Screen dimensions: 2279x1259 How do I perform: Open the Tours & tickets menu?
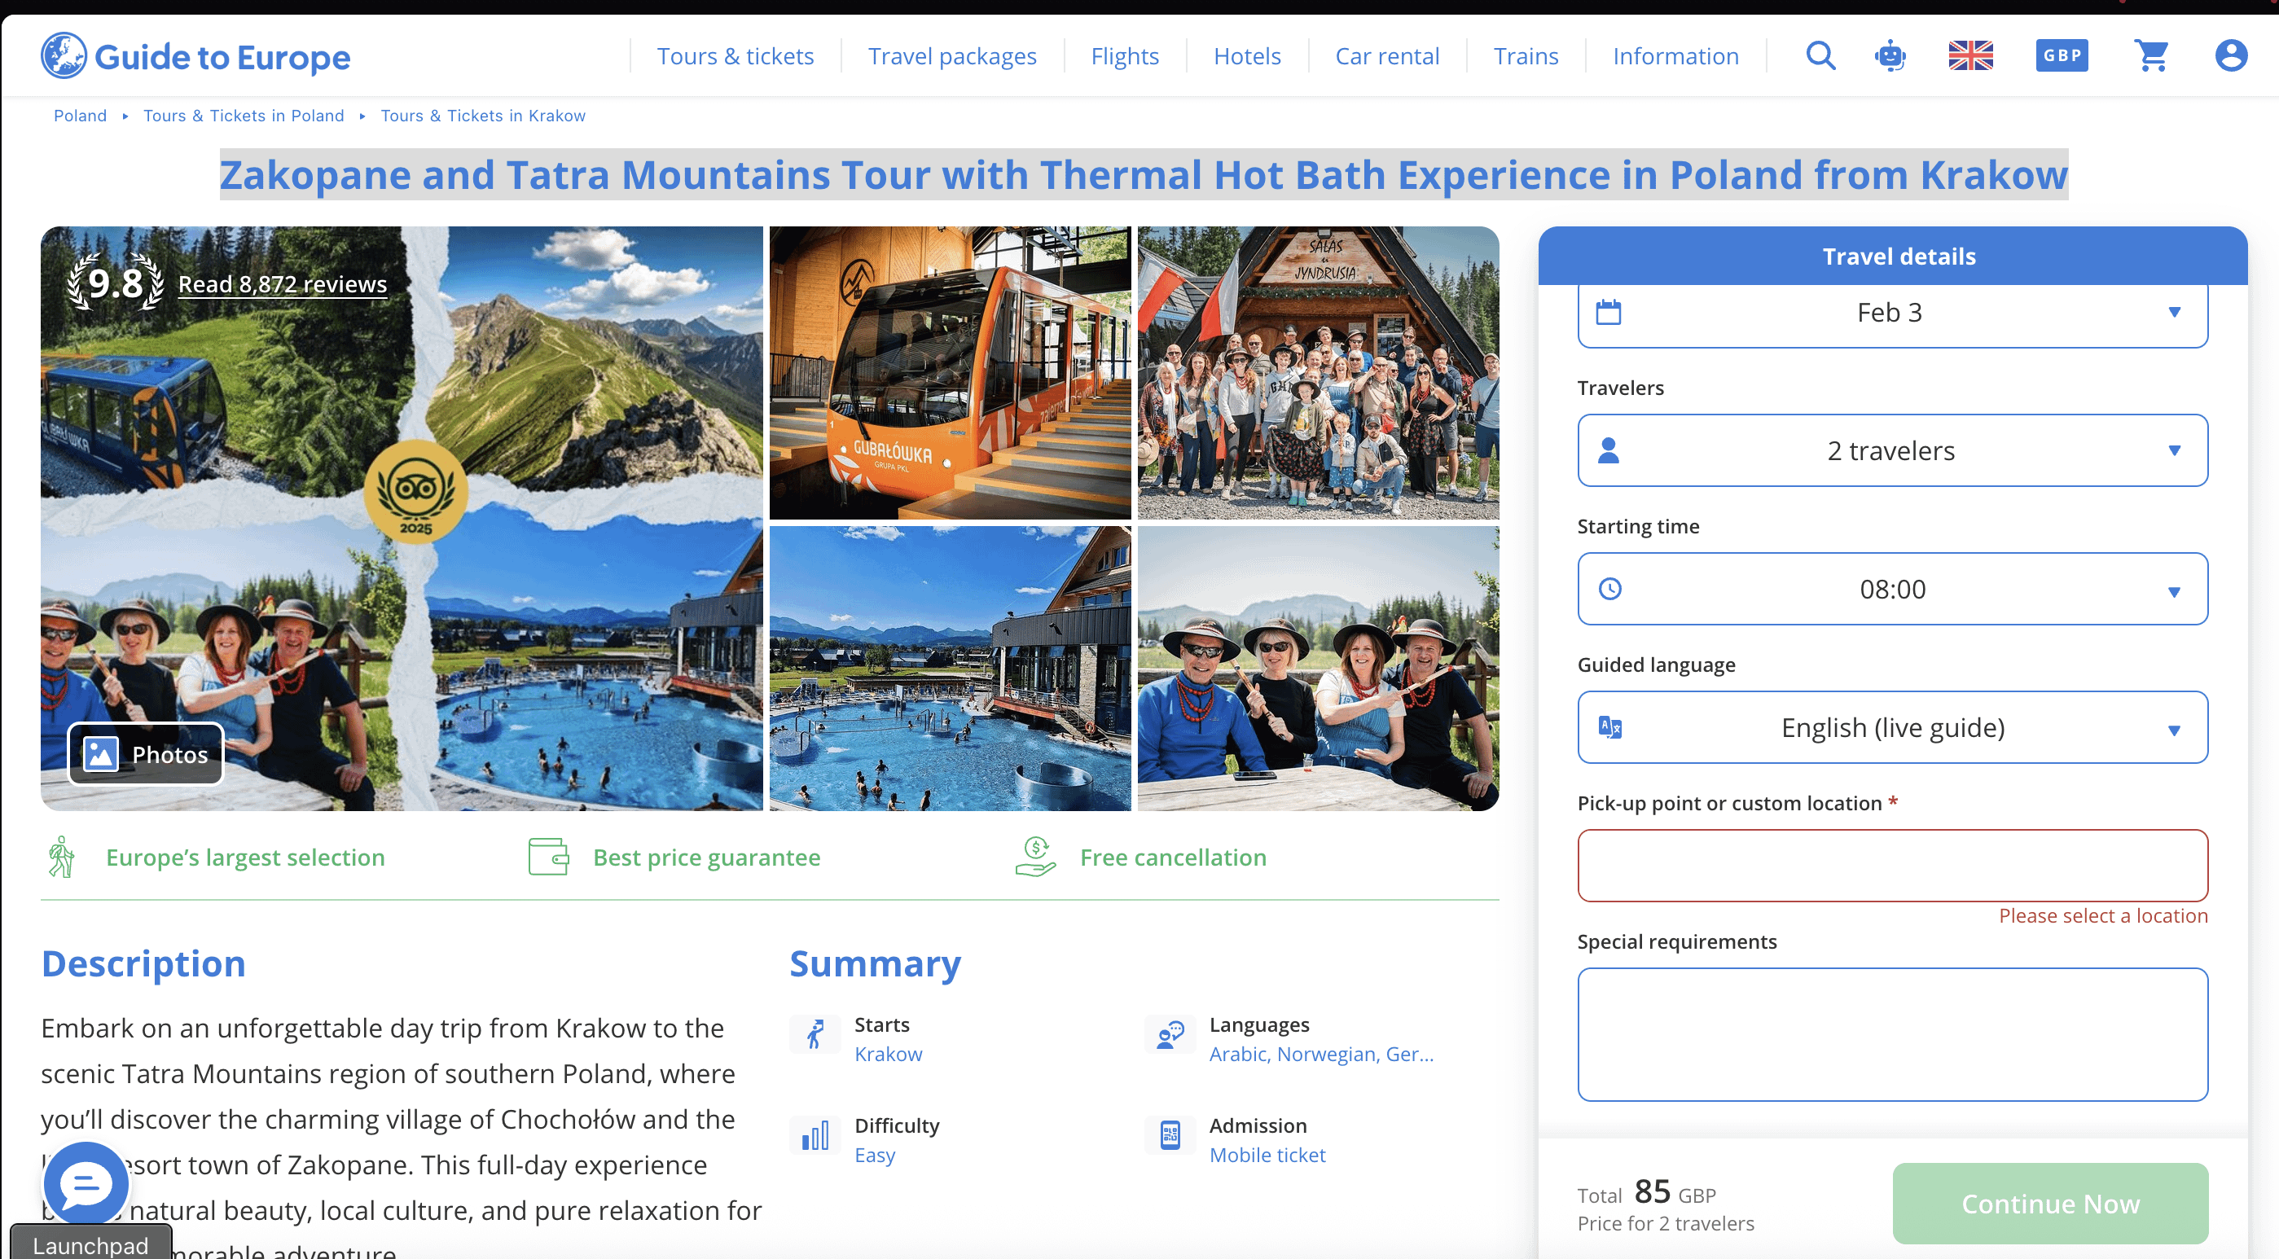pos(735,55)
